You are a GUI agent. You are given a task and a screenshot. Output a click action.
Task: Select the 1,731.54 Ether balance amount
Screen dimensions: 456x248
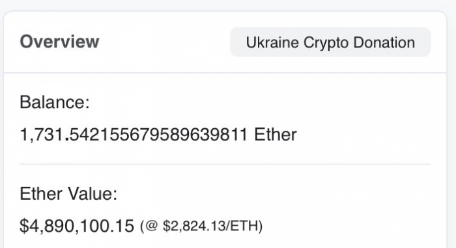pyautogui.click(x=158, y=135)
